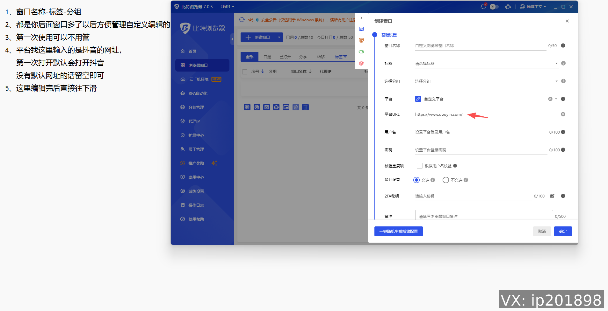Check the 根据用户名校验 checkbox
This screenshot has width=608, height=311.
(420, 166)
